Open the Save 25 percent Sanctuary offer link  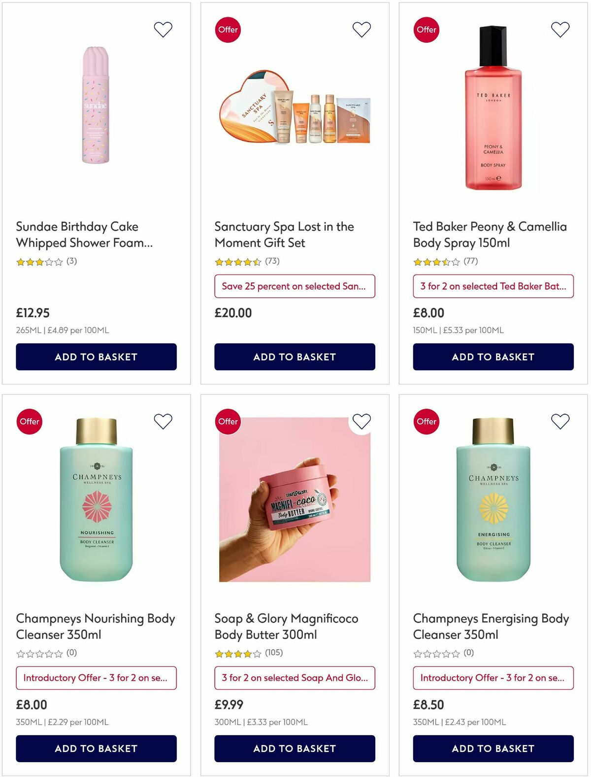pyautogui.click(x=294, y=286)
